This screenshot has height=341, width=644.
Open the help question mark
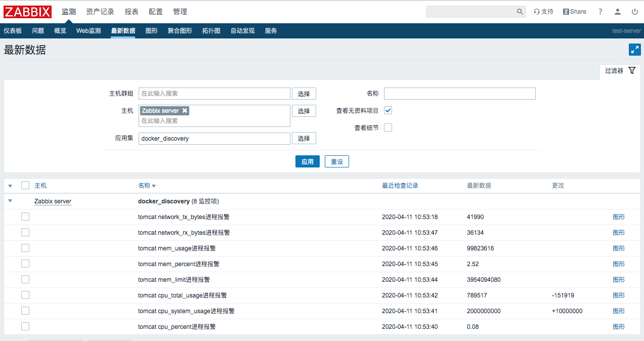[600, 12]
